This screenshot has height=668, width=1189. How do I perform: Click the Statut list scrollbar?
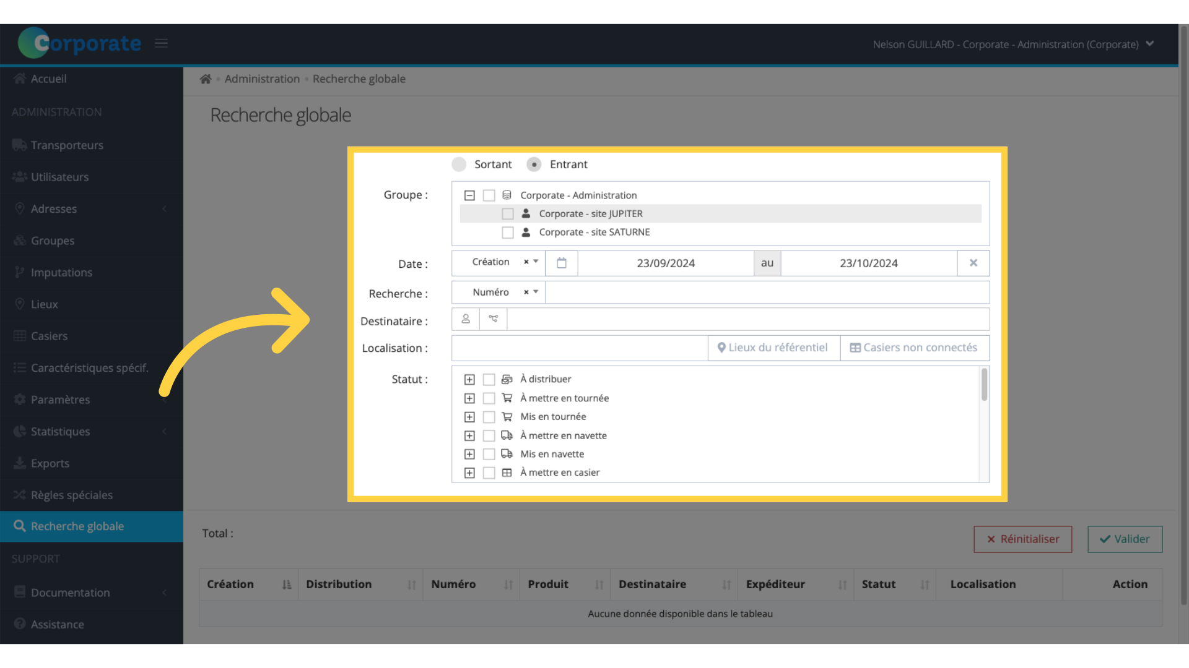(x=984, y=385)
